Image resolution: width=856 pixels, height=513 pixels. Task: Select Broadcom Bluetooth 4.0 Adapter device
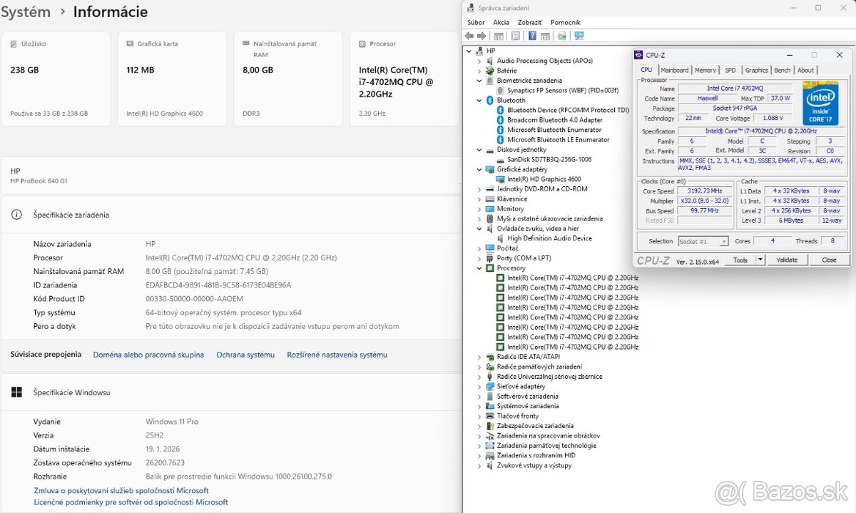554,120
